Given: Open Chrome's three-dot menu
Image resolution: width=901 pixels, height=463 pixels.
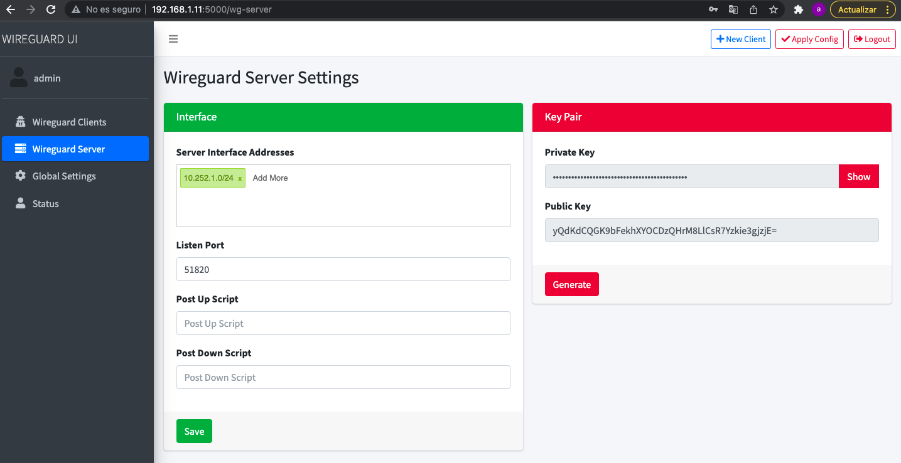Looking at the screenshot, I should click(x=887, y=9).
